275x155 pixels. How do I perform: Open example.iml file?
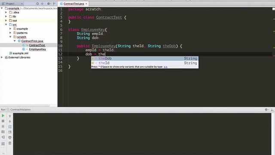pos(21,53)
